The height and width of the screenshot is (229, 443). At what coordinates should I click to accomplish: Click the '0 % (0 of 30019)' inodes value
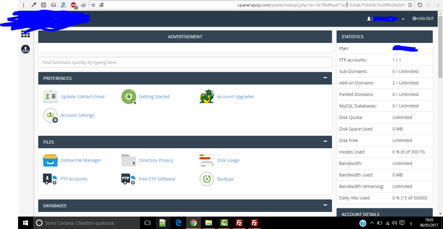pyautogui.click(x=408, y=152)
